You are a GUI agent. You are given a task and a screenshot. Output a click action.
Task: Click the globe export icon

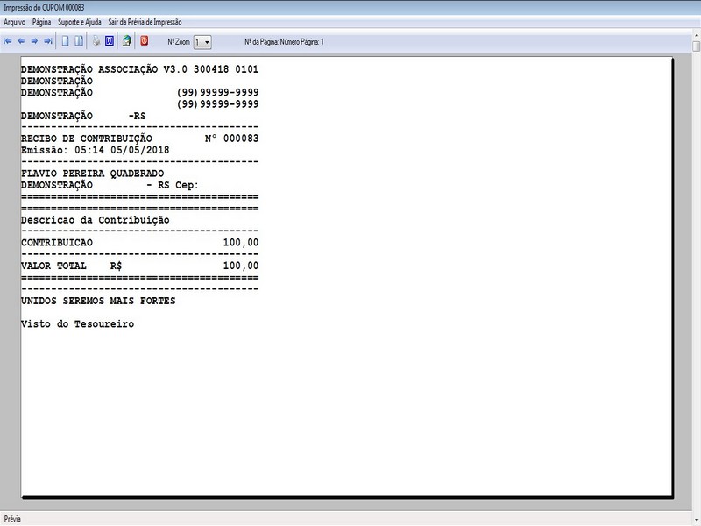tap(127, 41)
